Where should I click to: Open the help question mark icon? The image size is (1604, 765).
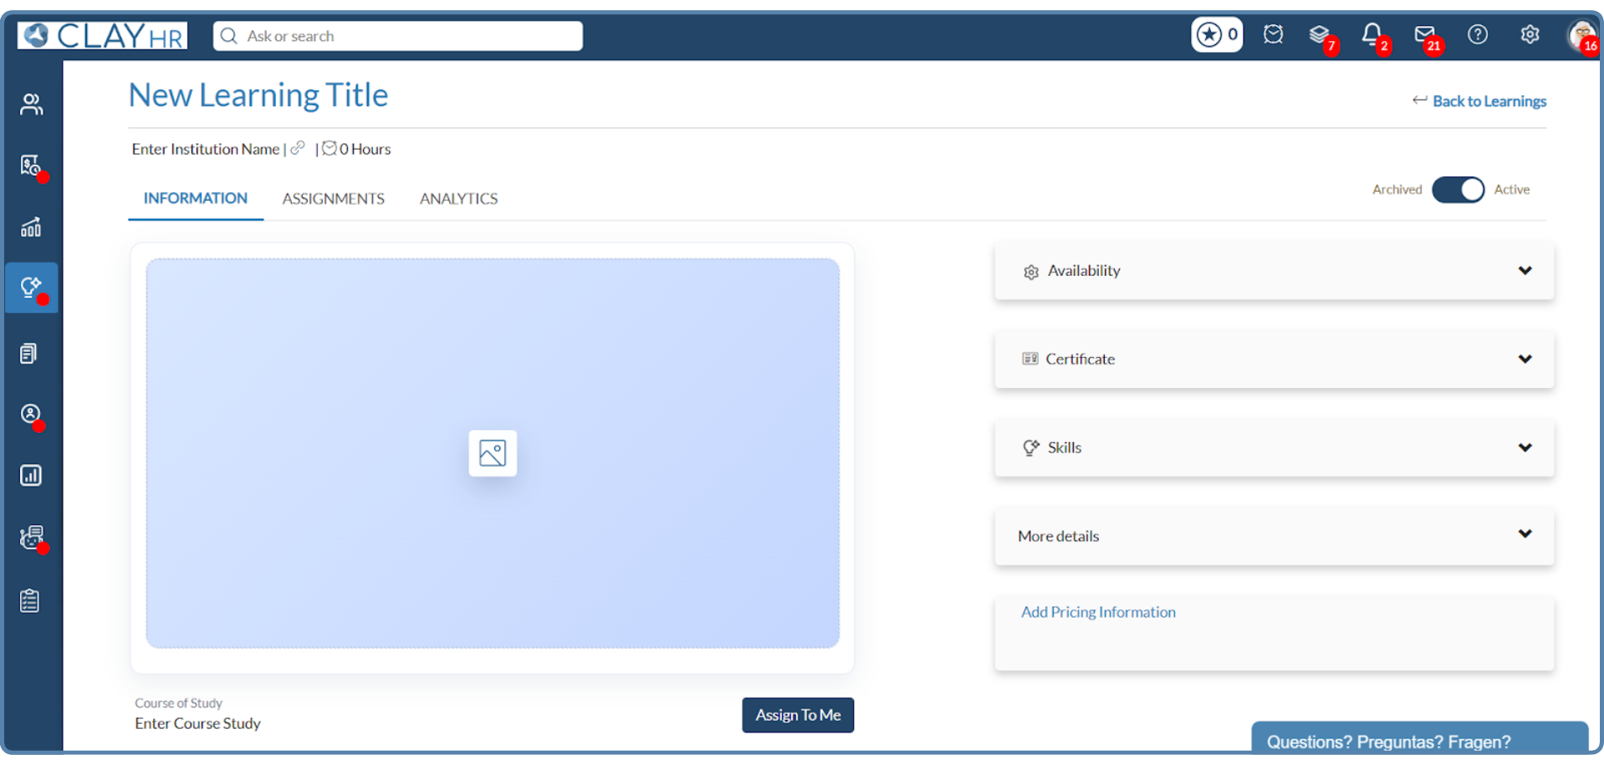click(x=1478, y=34)
